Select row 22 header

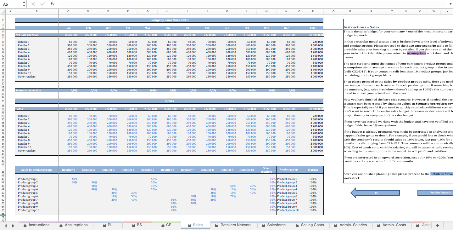click(x=3, y=90)
